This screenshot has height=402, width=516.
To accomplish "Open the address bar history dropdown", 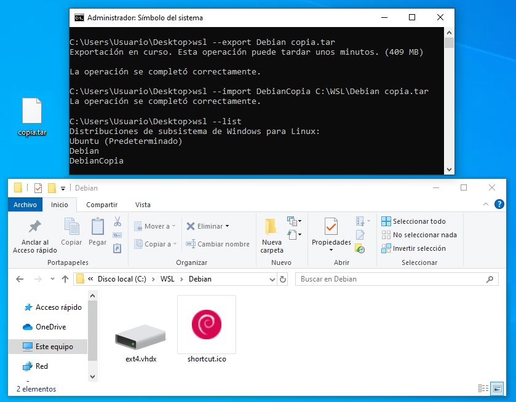I will coord(272,280).
